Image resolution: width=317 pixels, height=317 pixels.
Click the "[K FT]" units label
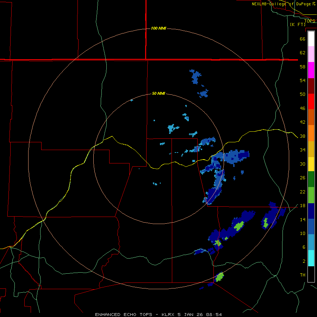coord(298,24)
